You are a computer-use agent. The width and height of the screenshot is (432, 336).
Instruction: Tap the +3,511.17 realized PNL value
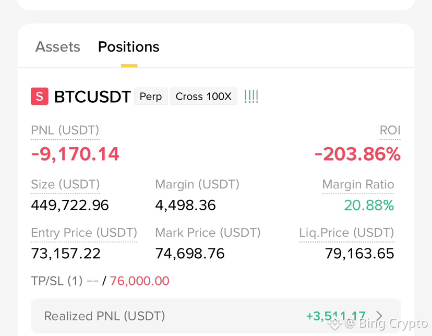336,316
